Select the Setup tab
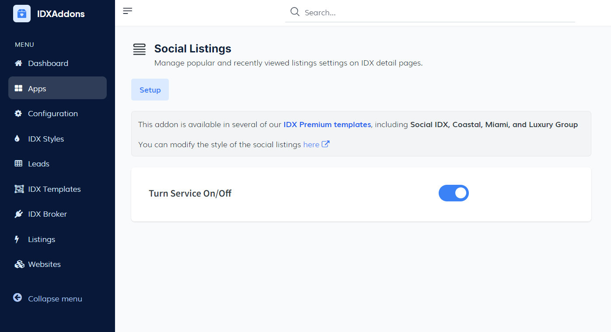 point(150,90)
